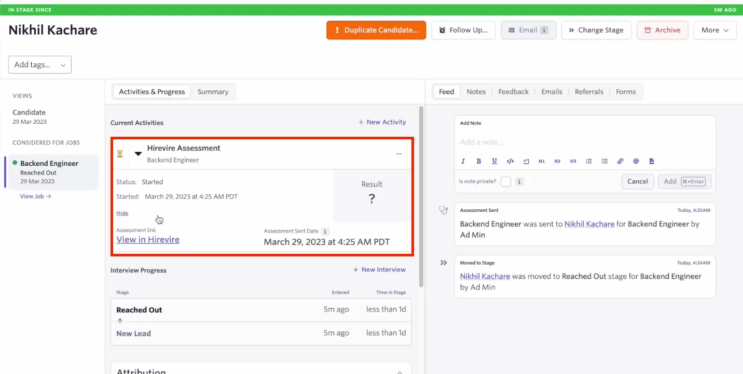This screenshot has width=743, height=374.
Task: Switch to the Summary tab
Action: click(213, 92)
